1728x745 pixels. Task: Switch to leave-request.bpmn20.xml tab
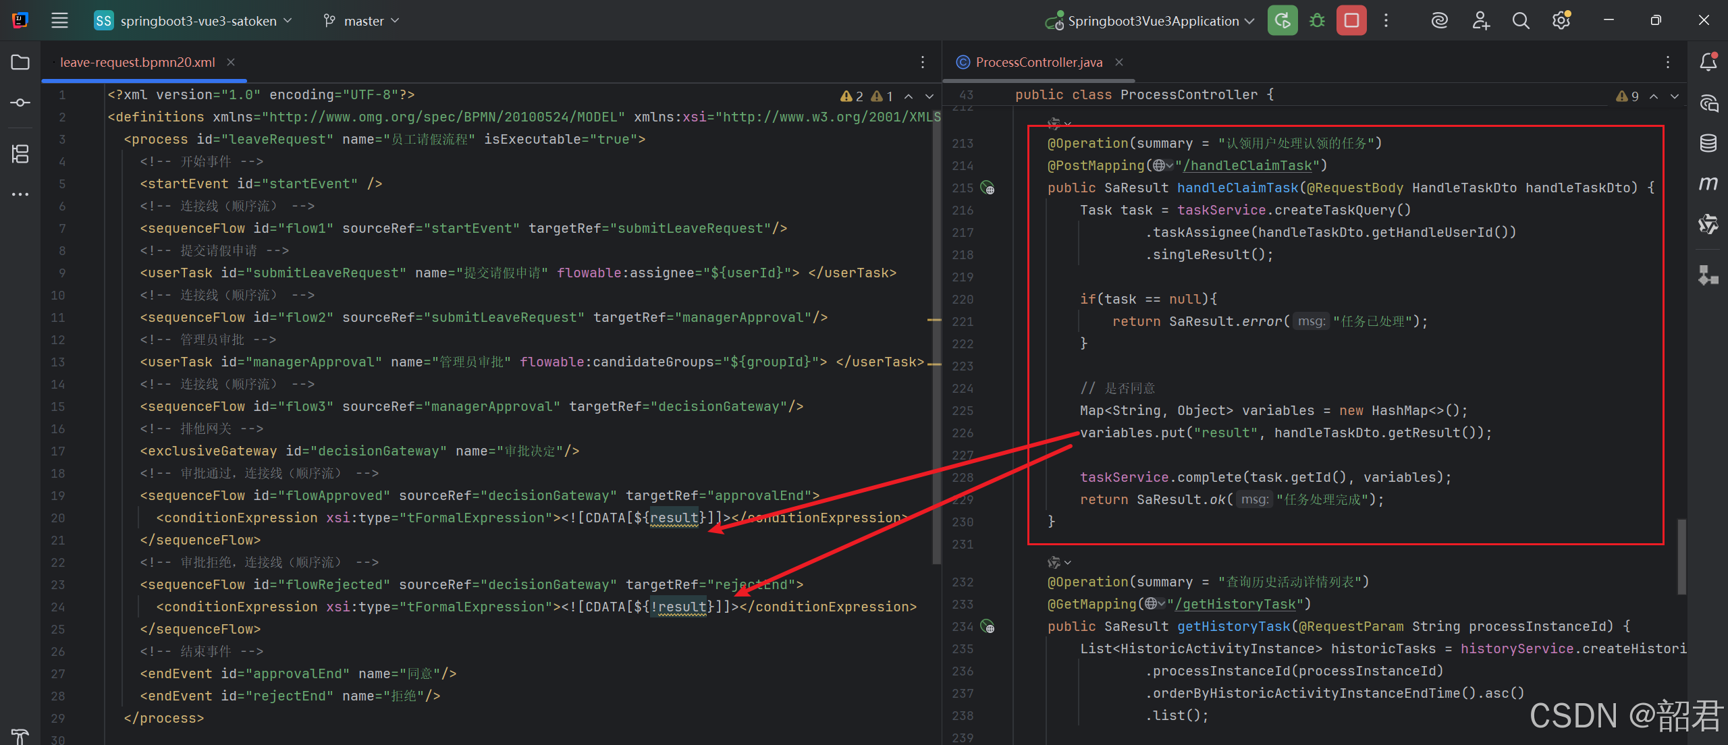coord(137,62)
